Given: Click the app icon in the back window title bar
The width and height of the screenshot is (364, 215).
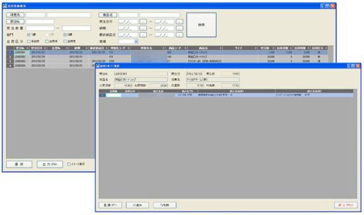Looking at the screenshot, I should [x=5, y=6].
